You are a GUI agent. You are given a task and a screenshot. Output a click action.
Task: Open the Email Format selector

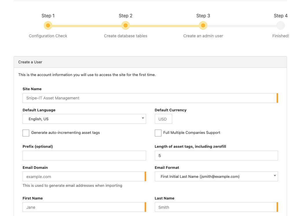point(216,176)
